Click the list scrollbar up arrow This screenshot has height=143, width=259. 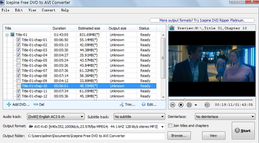click(163, 35)
